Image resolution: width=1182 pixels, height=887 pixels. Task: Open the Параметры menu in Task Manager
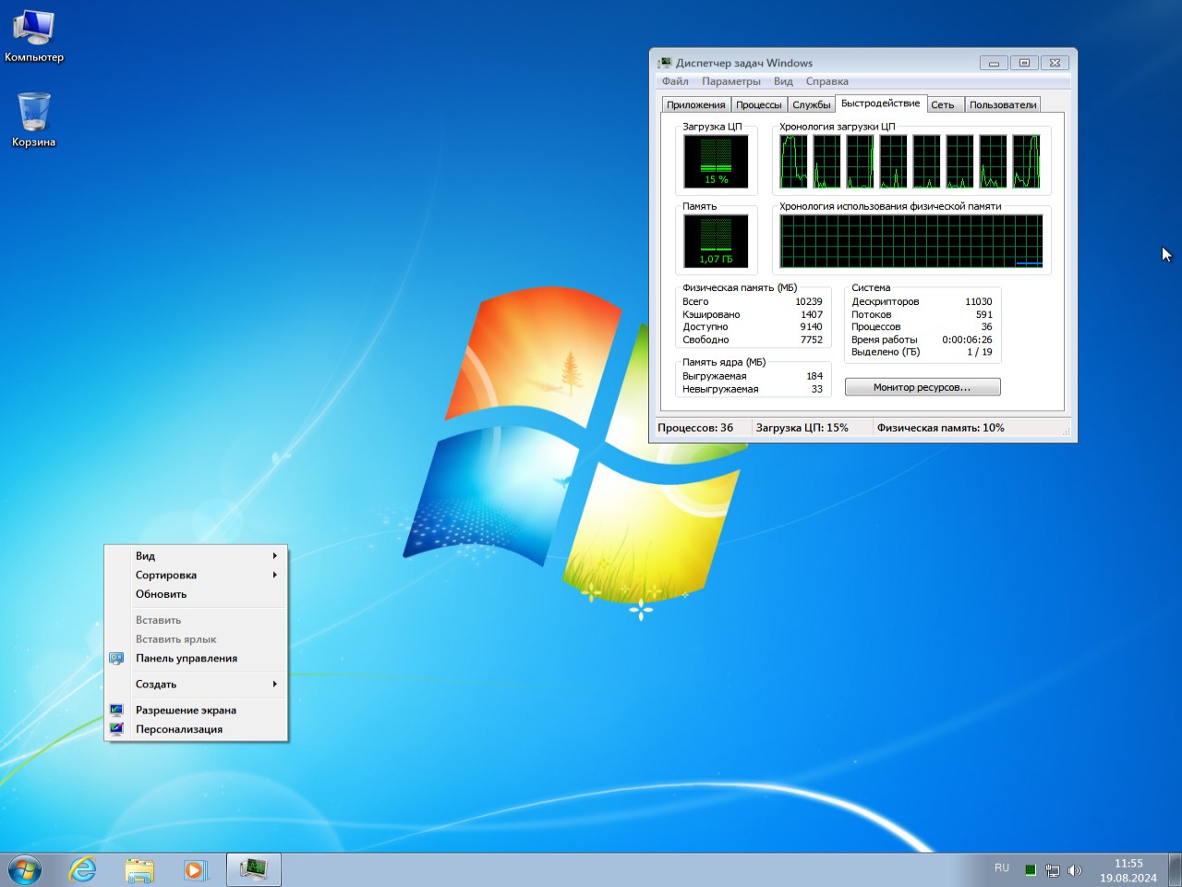pos(730,81)
